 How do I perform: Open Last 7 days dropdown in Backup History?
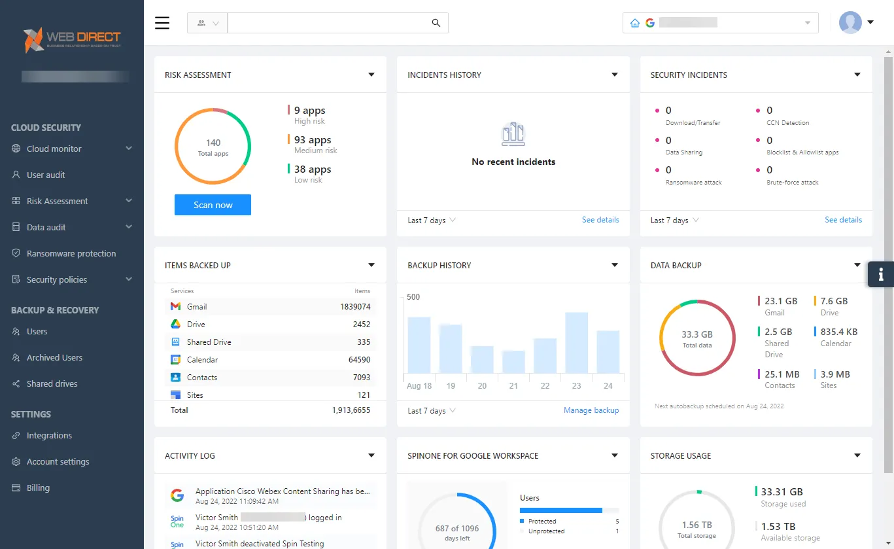[x=432, y=411]
